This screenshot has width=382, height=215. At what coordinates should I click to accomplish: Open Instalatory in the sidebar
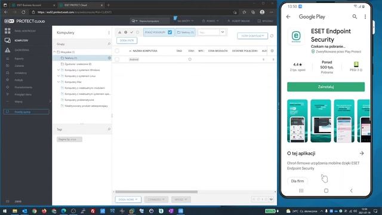click(x=20, y=73)
